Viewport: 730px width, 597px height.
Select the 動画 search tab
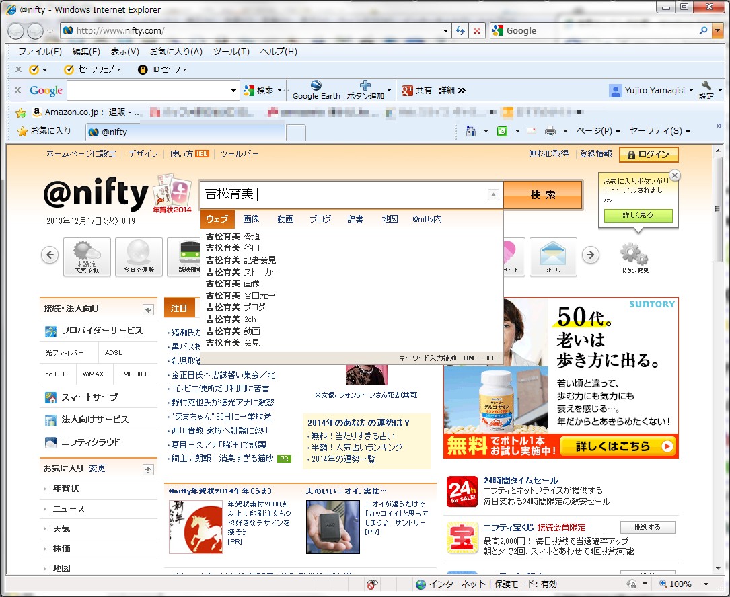click(x=285, y=218)
